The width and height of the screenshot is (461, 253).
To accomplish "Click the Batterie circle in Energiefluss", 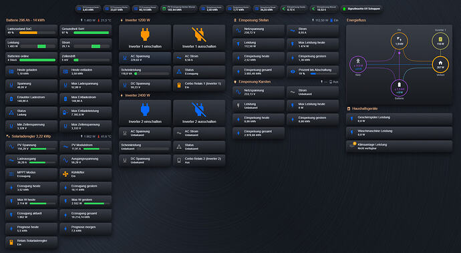I will click(399, 87).
